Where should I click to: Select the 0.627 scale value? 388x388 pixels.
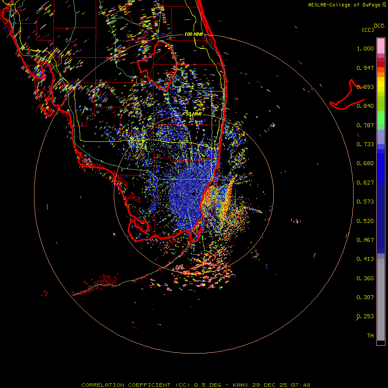tap(365, 183)
